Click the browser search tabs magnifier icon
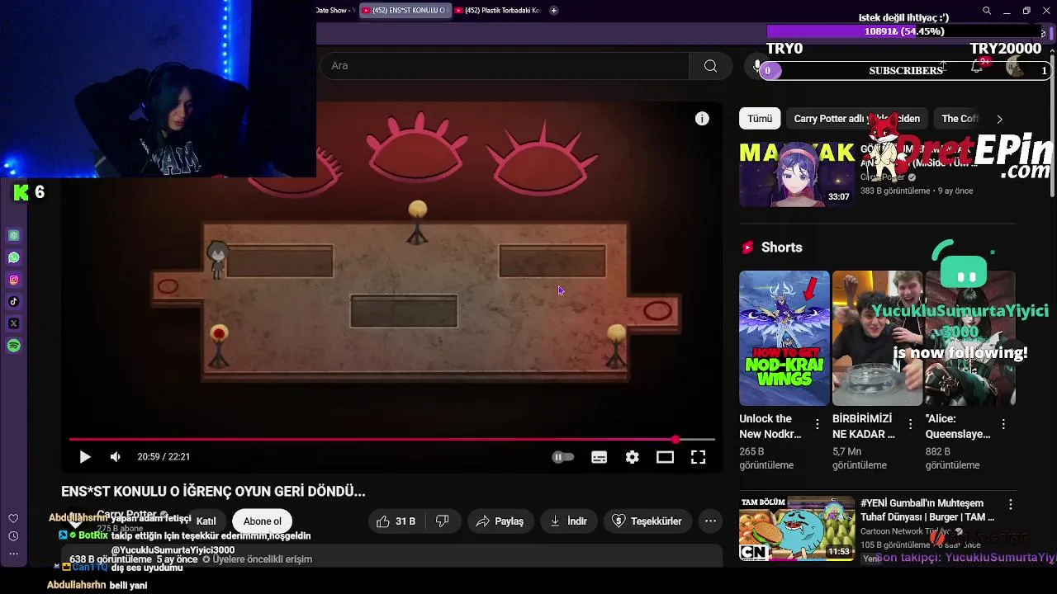 987,11
